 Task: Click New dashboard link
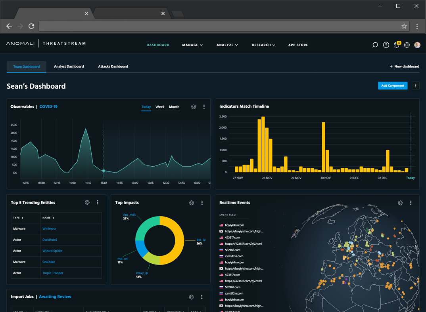coord(404,67)
